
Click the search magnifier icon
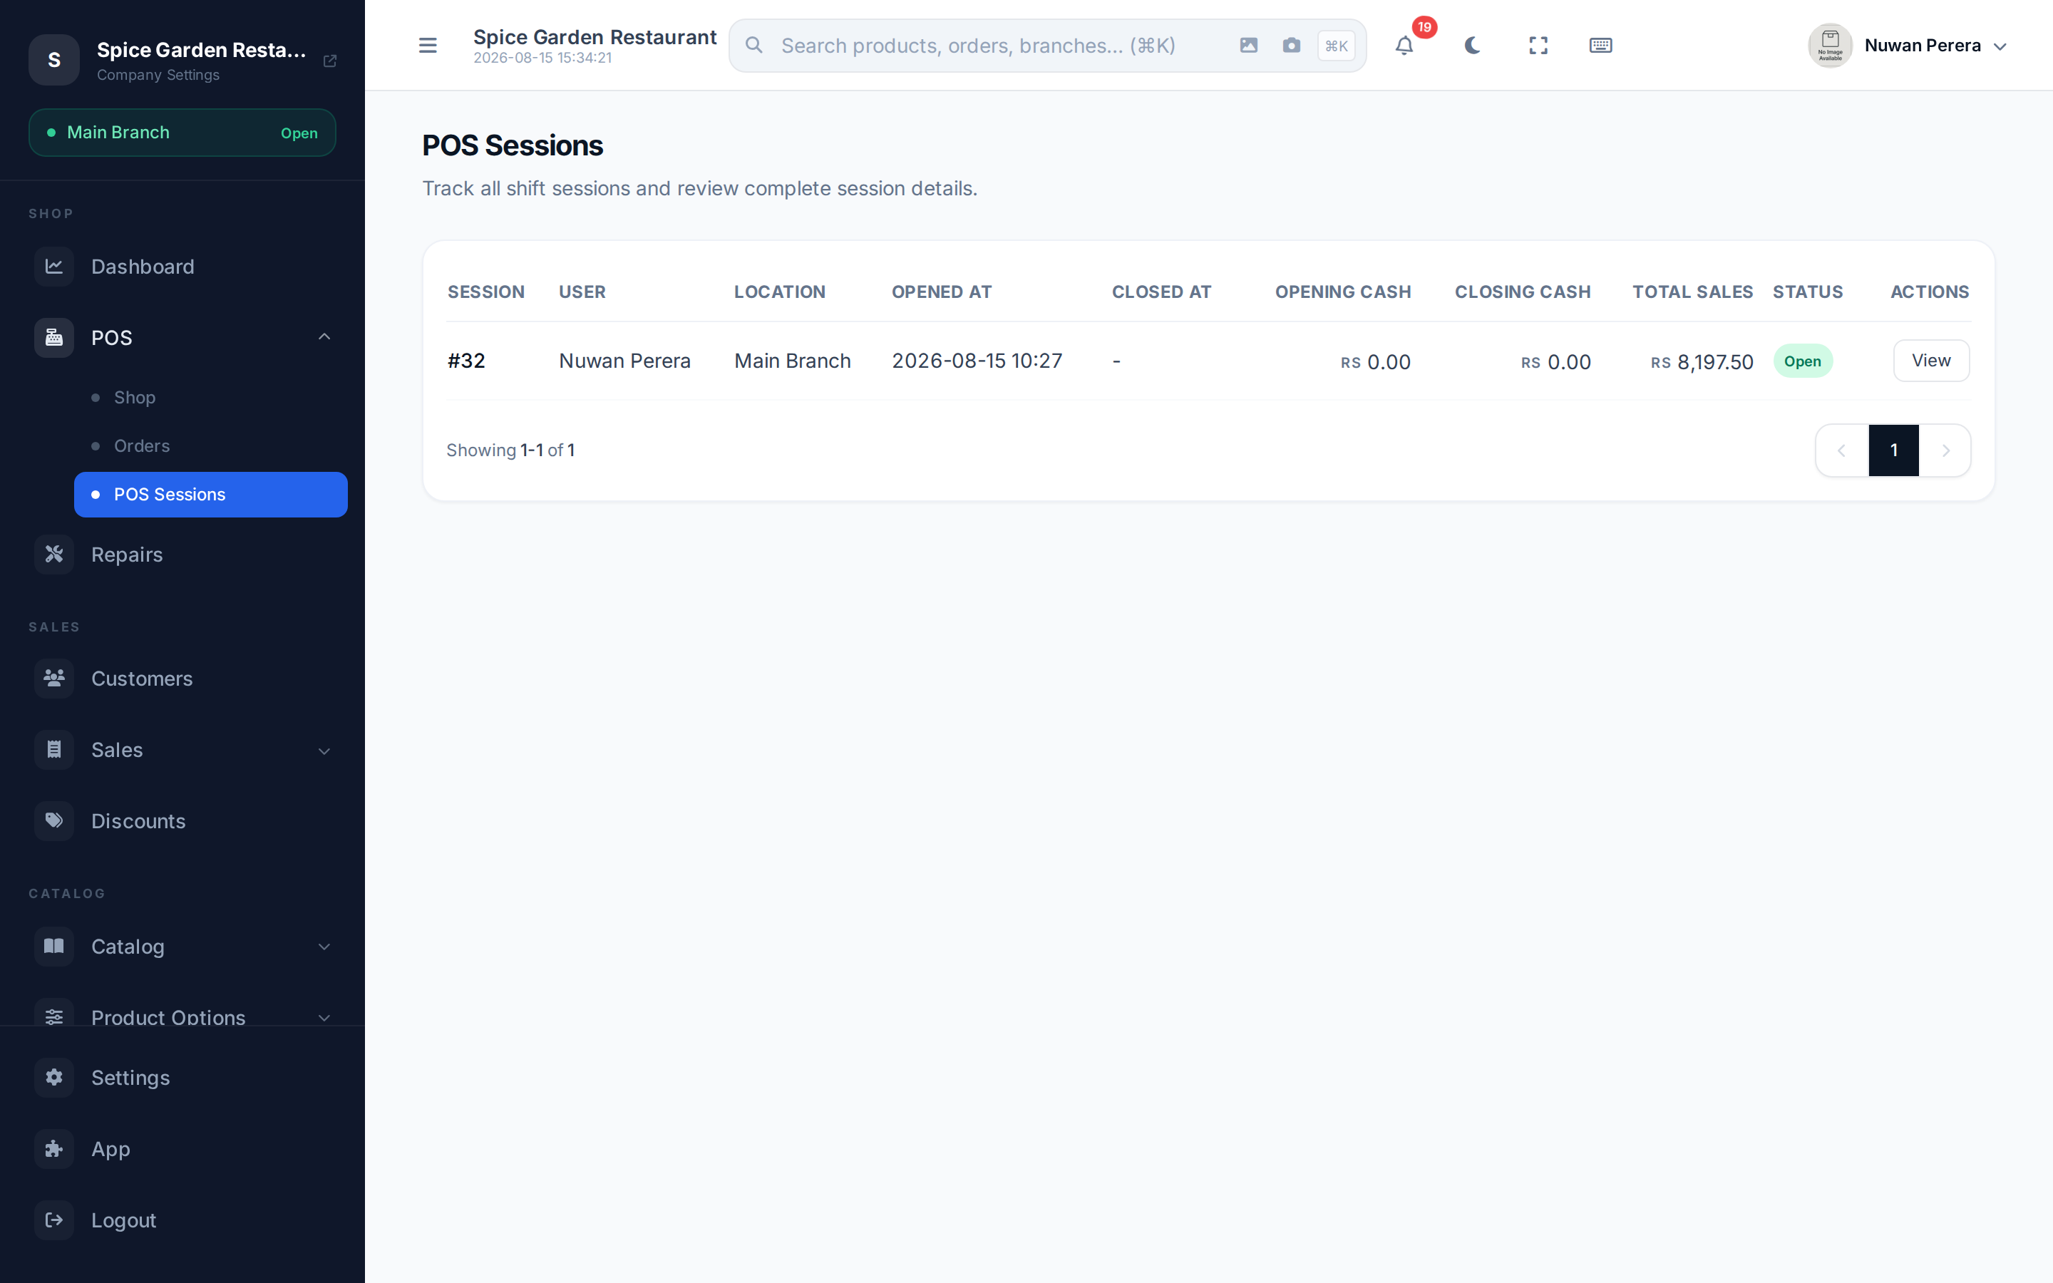pos(754,45)
